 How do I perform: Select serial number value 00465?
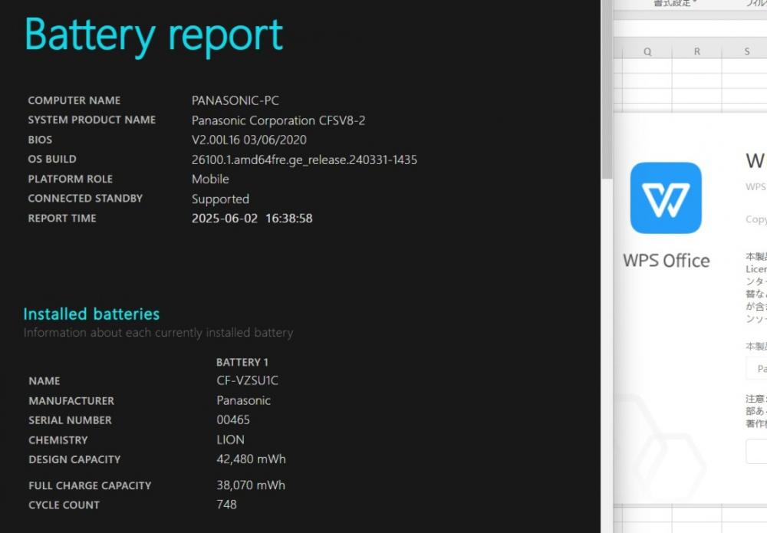click(x=233, y=419)
